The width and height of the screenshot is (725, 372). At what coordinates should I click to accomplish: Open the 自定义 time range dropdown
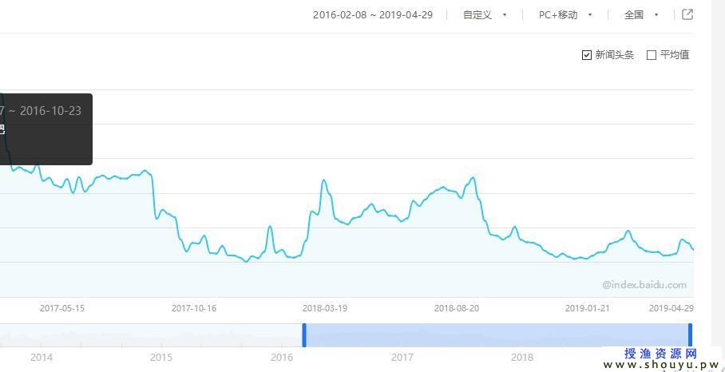tap(485, 15)
